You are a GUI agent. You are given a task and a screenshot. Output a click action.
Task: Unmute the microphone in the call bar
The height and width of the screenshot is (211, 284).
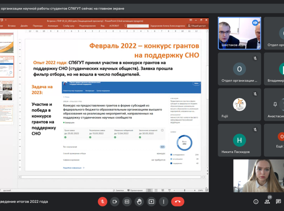[102, 202]
